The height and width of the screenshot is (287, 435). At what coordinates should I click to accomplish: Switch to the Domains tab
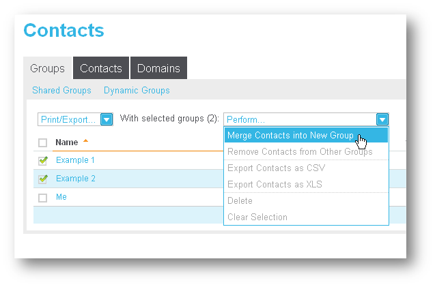(x=158, y=68)
